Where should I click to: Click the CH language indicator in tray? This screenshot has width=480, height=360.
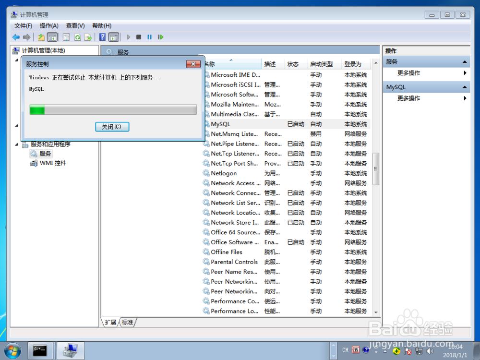tap(345, 350)
